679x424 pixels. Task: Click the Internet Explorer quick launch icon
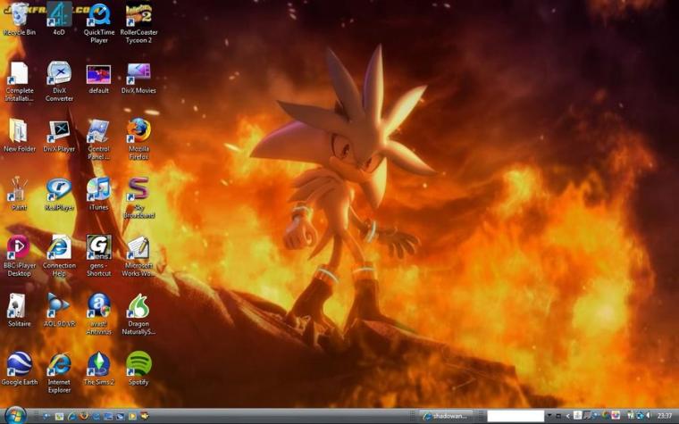pyautogui.click(x=71, y=416)
